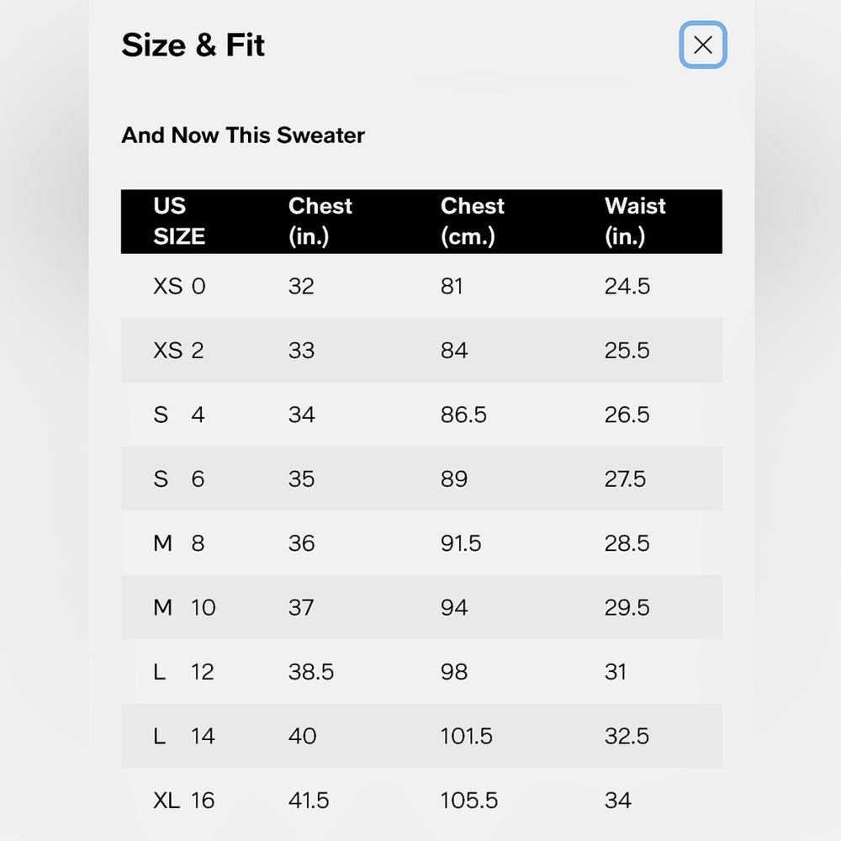This screenshot has height=841, width=841.
Task: Click the S 4 size row
Action: click(421, 415)
